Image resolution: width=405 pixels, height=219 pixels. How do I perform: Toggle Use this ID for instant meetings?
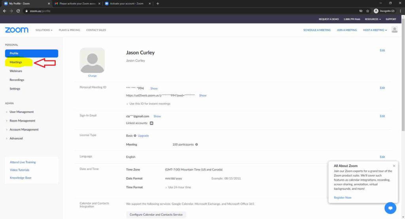click(127, 104)
